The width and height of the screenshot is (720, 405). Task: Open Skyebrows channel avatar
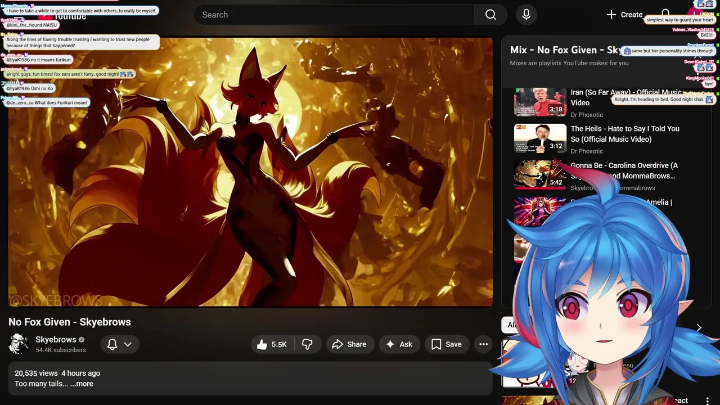[x=19, y=344]
